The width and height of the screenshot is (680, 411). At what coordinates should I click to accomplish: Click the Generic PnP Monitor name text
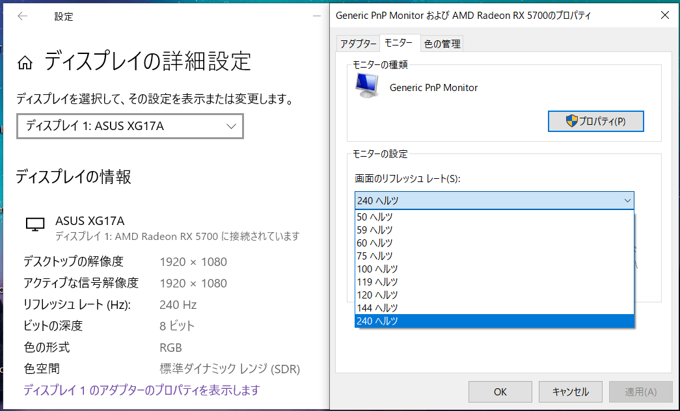click(x=433, y=88)
